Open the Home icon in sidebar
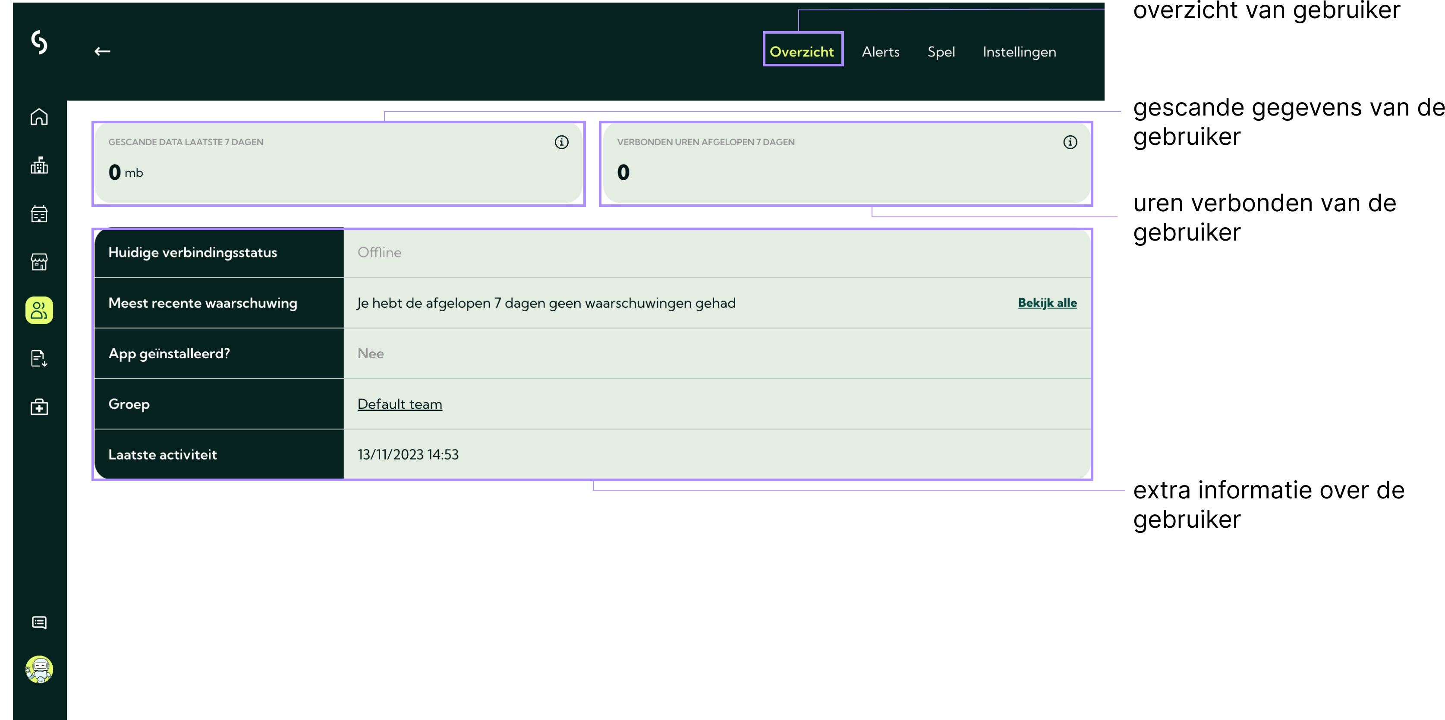 tap(39, 116)
